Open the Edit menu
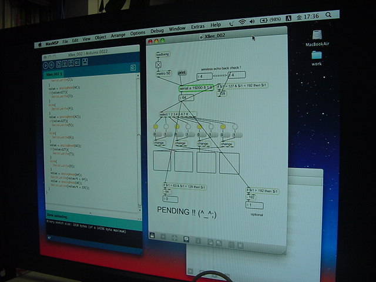 (75, 41)
